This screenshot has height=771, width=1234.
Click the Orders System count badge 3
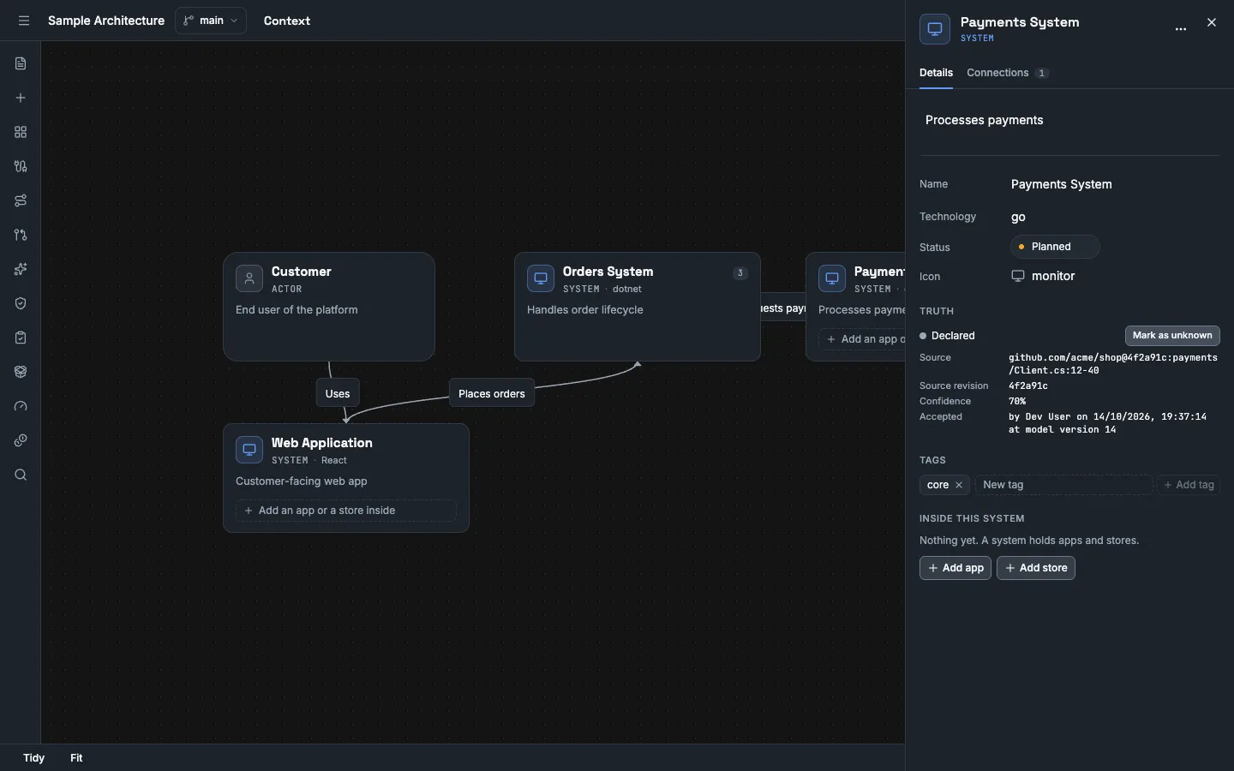pyautogui.click(x=740, y=273)
